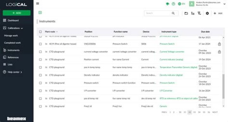Click the References sidebar icon

tap(5, 57)
